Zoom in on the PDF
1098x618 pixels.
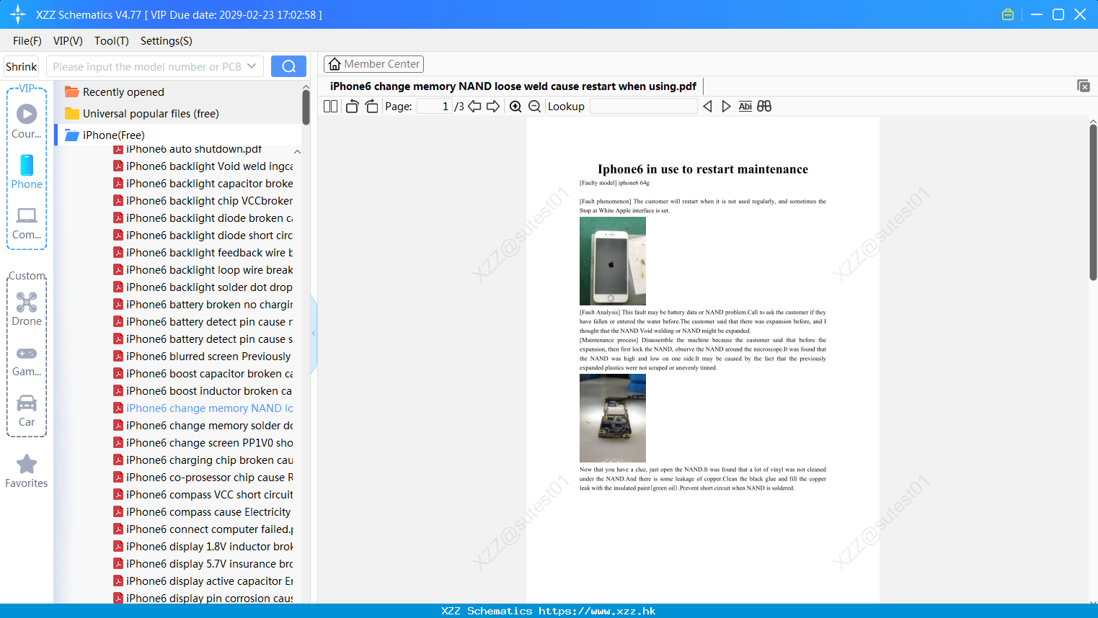click(515, 106)
